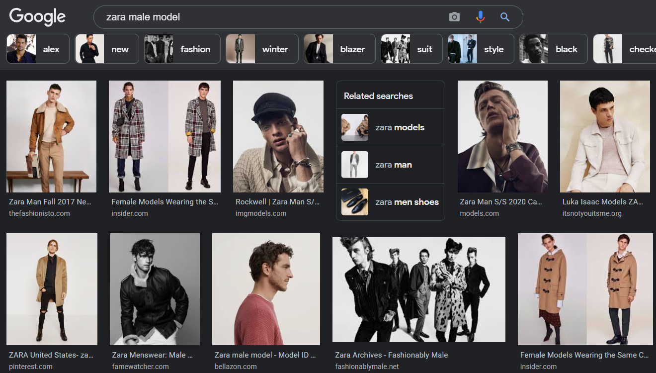Click the 'Related searches' heading
Image resolution: width=656 pixels, height=373 pixels.
[378, 96]
